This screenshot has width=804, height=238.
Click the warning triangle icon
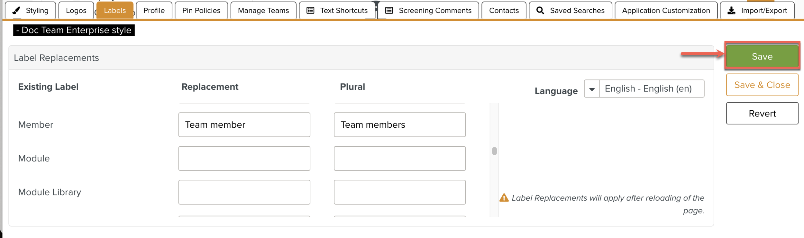tap(504, 198)
